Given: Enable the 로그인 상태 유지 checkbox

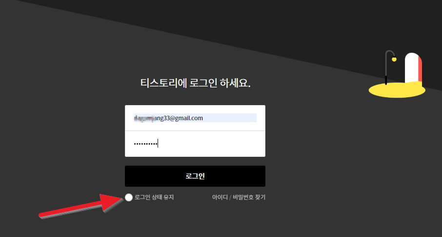Looking at the screenshot, I should (x=129, y=197).
